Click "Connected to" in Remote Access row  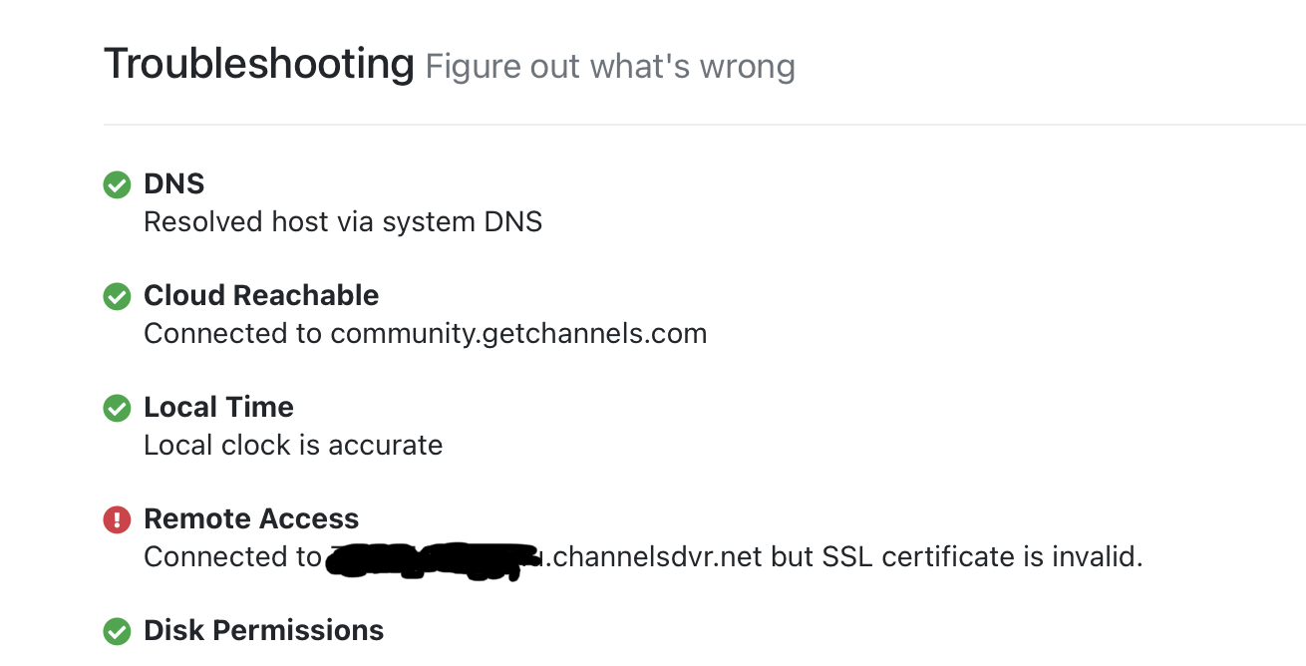tap(232, 556)
